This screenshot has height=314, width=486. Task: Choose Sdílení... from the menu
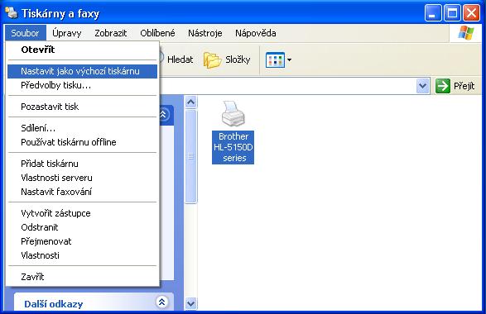[82, 128]
